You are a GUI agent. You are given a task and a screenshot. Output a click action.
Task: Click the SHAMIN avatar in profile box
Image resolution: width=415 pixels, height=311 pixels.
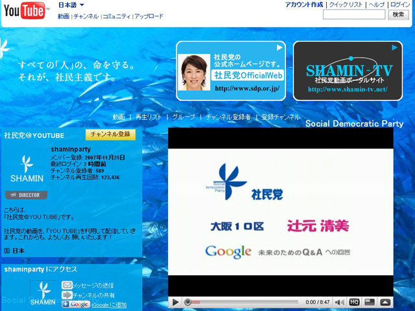[x=27, y=168]
